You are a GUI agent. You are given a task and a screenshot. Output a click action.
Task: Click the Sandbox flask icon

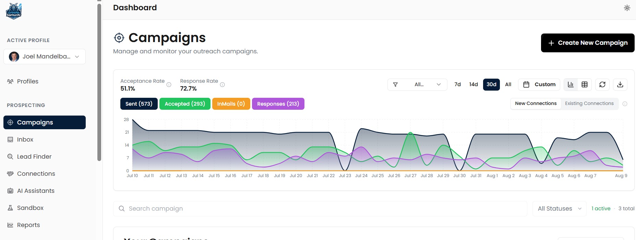pos(10,208)
